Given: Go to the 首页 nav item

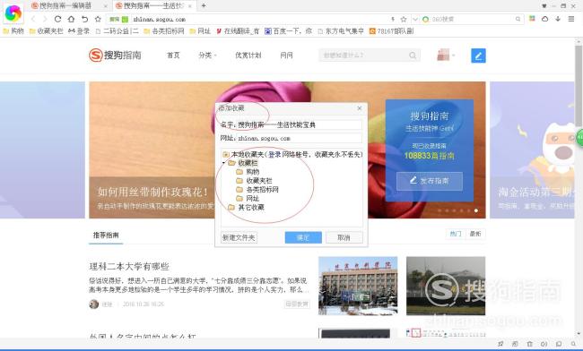Looking at the screenshot, I should [x=173, y=56].
